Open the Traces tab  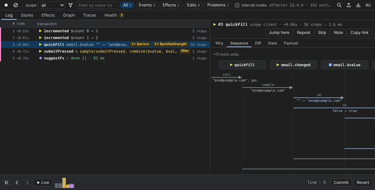click(89, 15)
